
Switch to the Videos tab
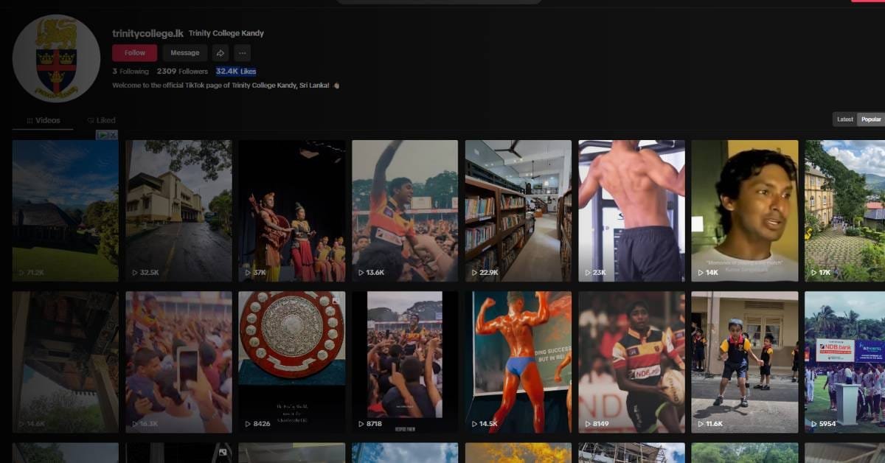click(x=43, y=120)
